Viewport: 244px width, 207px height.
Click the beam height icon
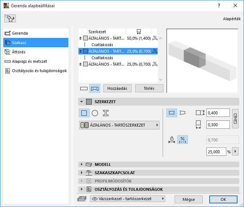200,113
